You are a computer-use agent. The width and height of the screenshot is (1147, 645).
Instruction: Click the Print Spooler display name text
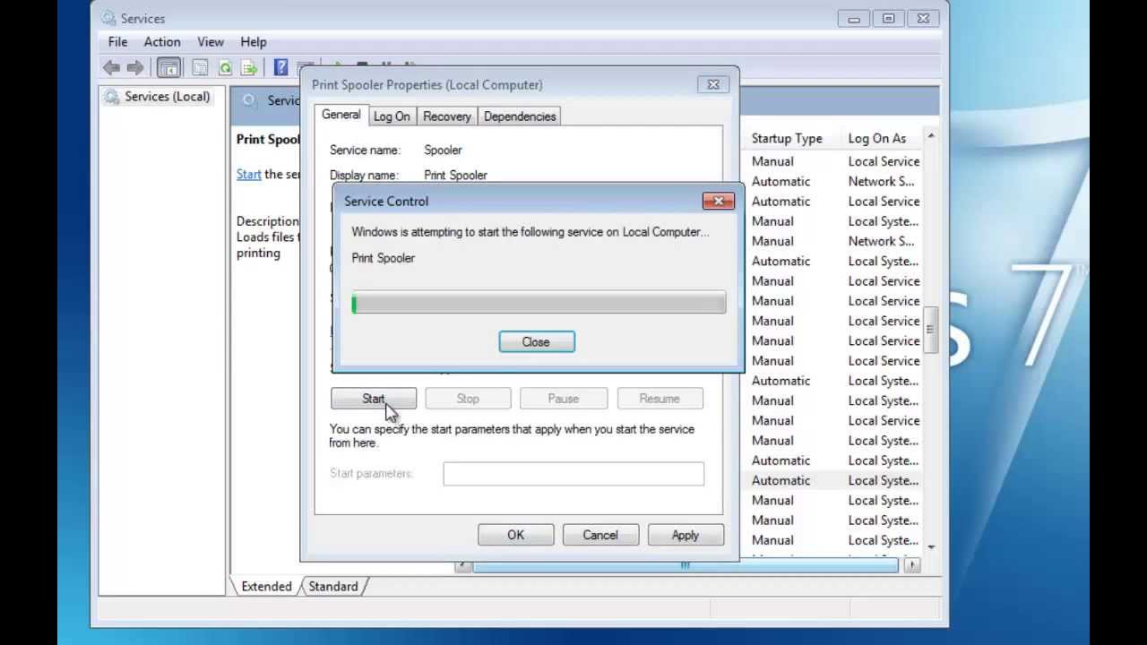click(x=455, y=176)
